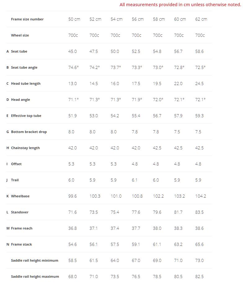The width and height of the screenshot is (243, 283).
Task: Click the 'Frame size number' row label
Action: (27, 19)
